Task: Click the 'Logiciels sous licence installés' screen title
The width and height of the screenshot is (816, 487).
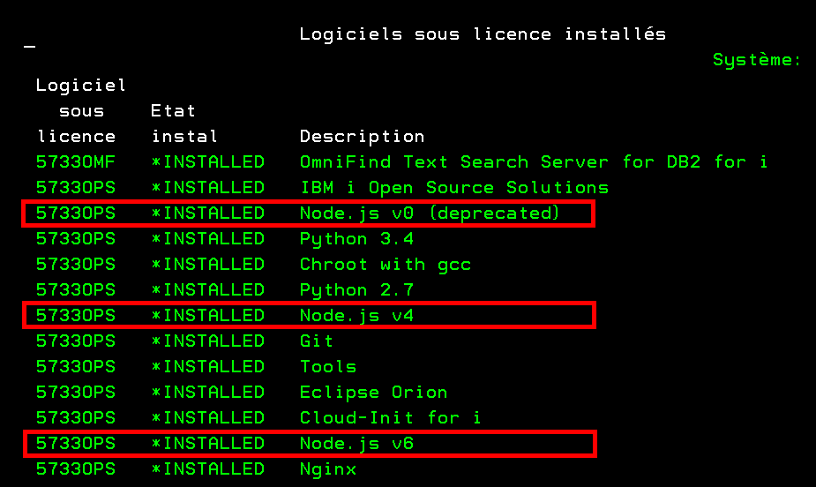Action: tap(483, 34)
